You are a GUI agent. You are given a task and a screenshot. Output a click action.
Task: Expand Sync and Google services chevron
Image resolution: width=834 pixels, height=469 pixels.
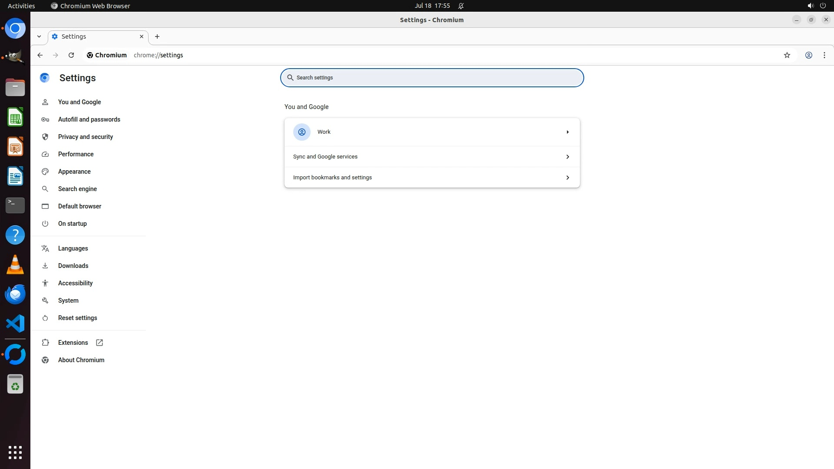[567, 157]
